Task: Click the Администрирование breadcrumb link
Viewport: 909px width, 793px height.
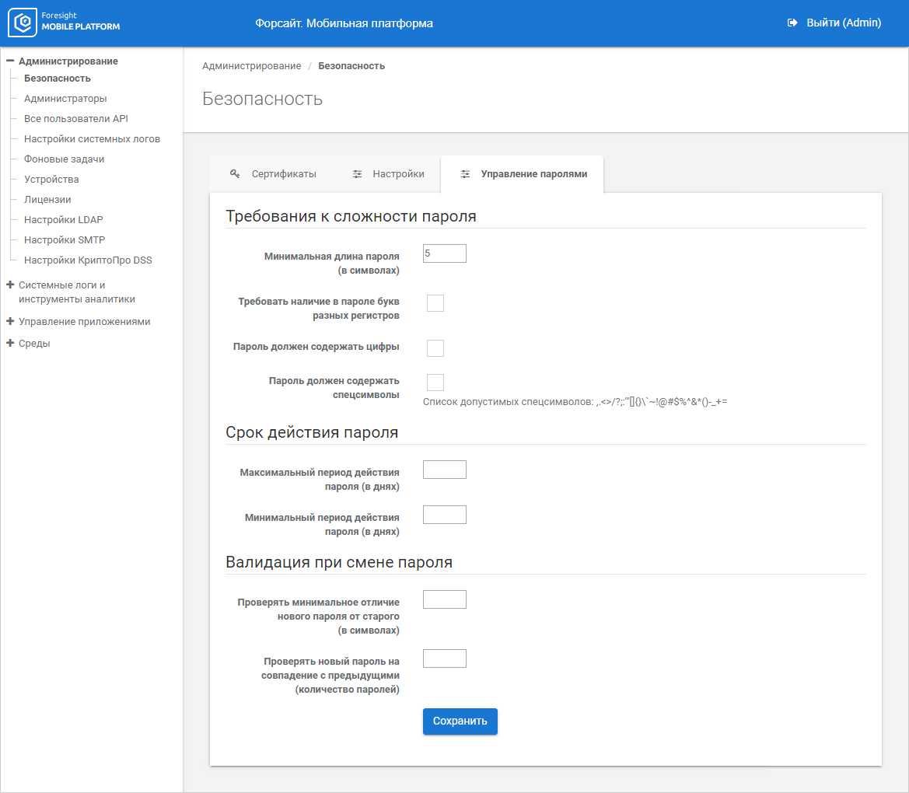Action: pos(251,66)
